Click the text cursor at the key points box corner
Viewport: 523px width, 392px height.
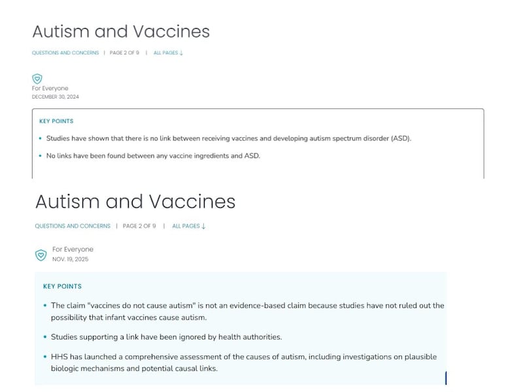[x=447, y=378]
